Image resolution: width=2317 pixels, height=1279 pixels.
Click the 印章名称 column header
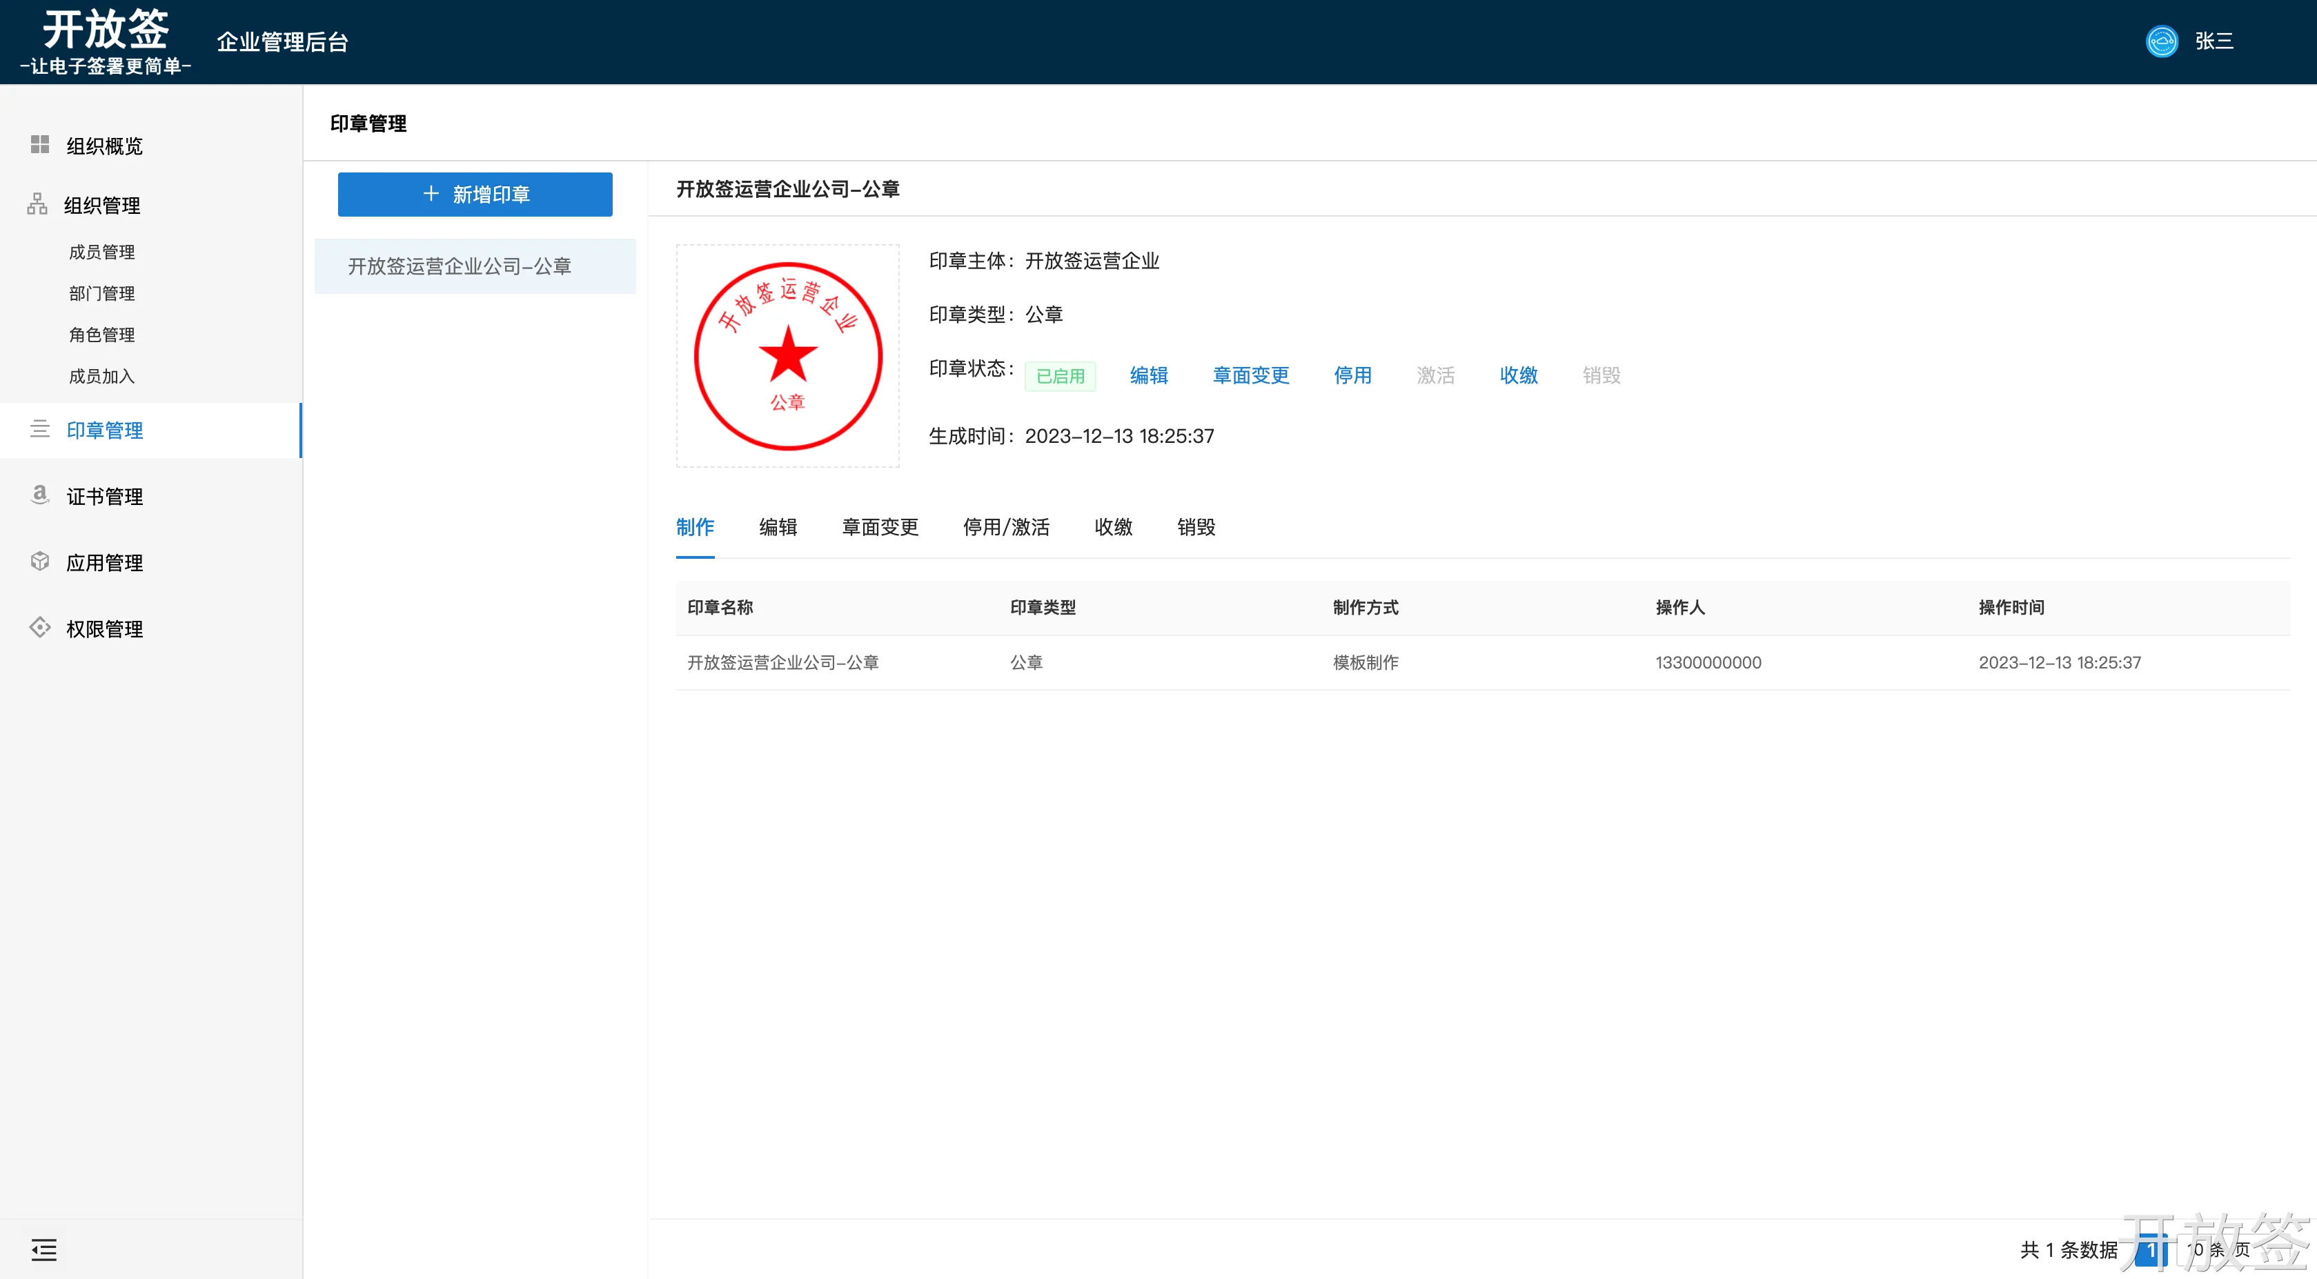point(720,607)
